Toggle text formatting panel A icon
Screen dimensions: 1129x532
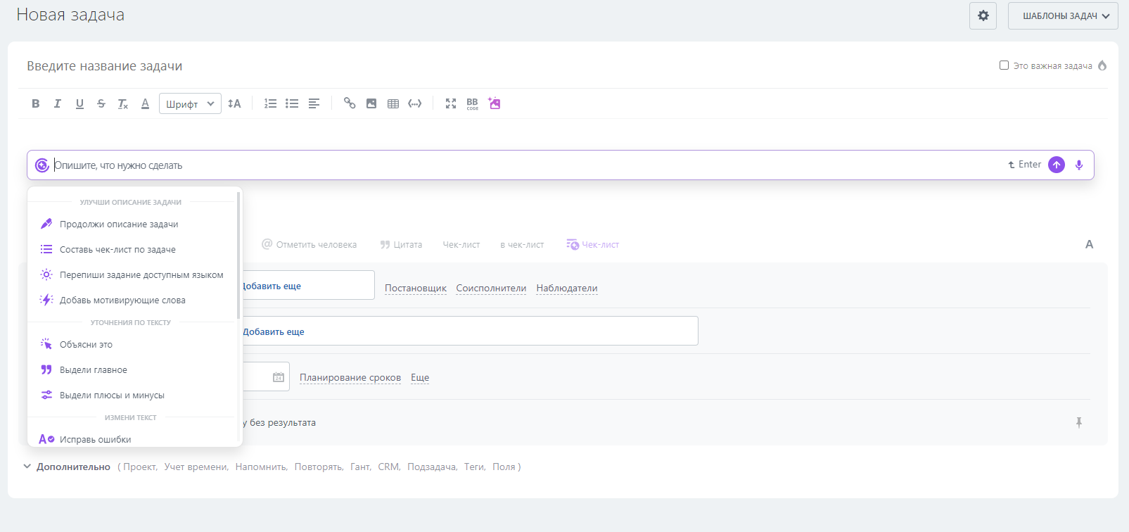pos(1089,245)
